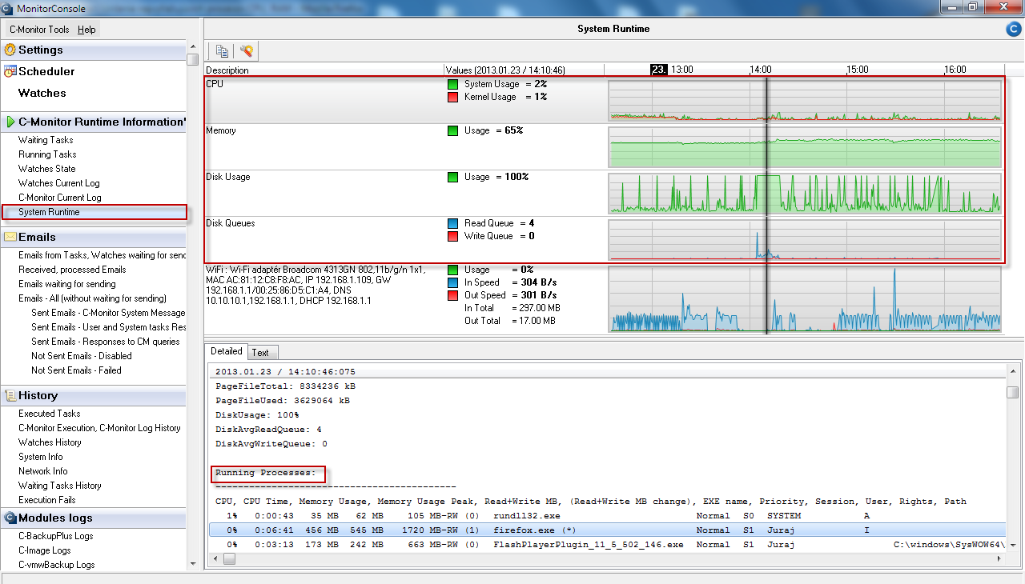Open Not Sent Emails - Failed
1025x584 pixels.
76,370
